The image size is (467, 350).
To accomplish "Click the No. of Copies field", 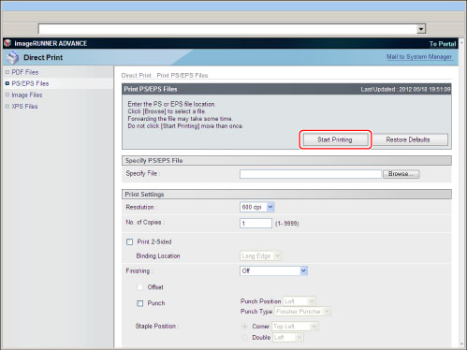I will tap(255, 223).
